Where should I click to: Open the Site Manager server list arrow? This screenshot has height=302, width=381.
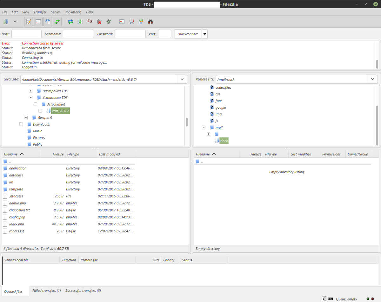15,22
